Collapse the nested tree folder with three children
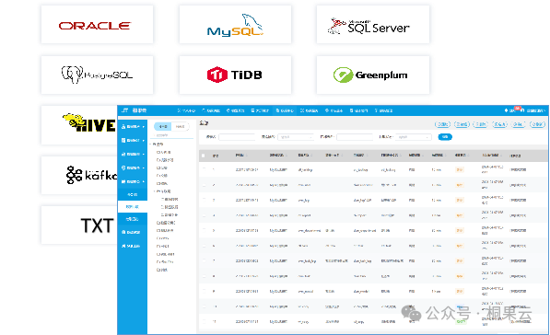The height and width of the screenshot is (335, 550). tap(155, 191)
